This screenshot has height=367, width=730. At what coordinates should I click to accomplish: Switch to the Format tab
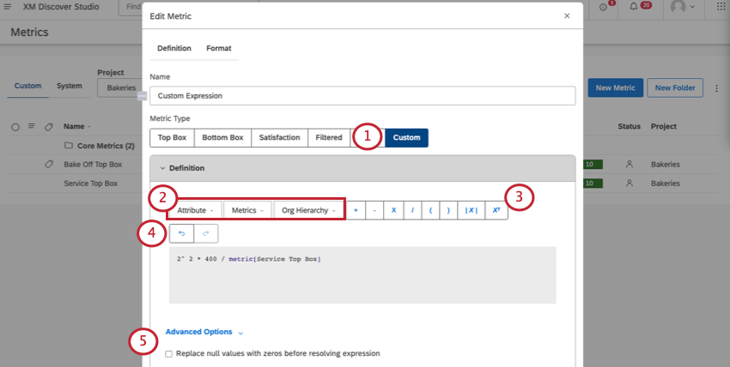pos(218,49)
